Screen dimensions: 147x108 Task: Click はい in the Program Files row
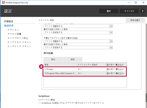coord(80,73)
